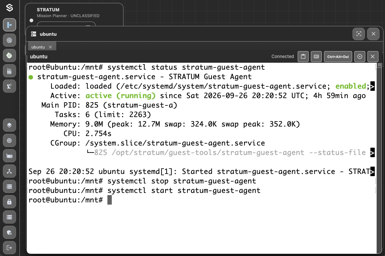Click the 'Memory: 9.0M' line in the terminal
The width and height of the screenshot is (385, 256).
(175, 124)
